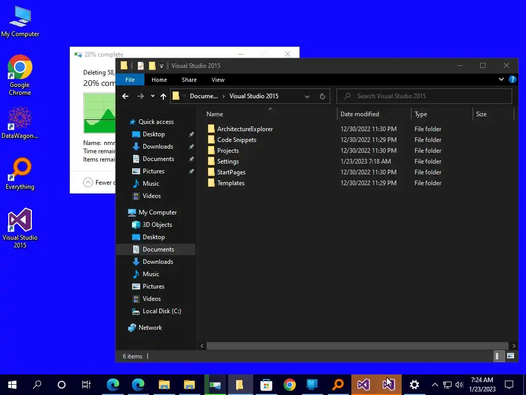Viewport: 526px width, 395px height.
Task: Click the clock showing 7:24 AM
Action: click(x=482, y=380)
